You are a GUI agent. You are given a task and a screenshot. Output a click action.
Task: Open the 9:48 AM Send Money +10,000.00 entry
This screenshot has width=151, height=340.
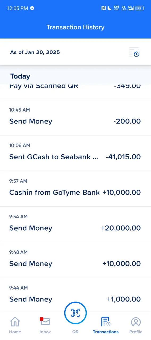click(x=75, y=260)
